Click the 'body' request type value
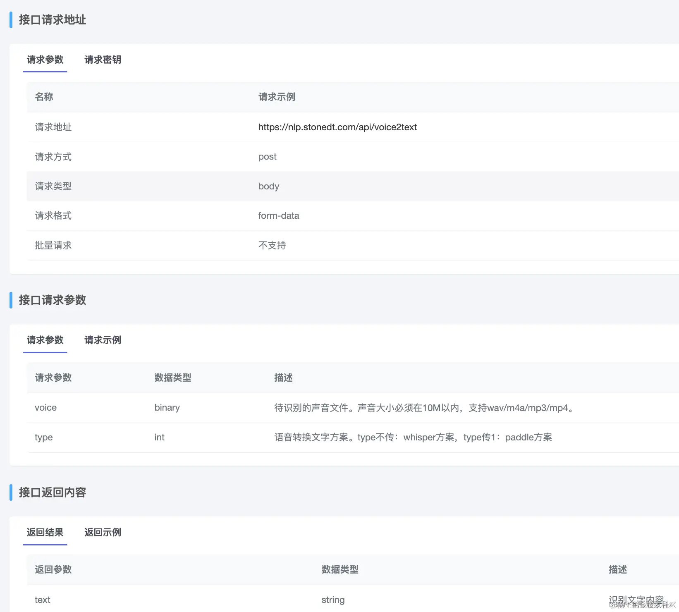 pyautogui.click(x=269, y=186)
